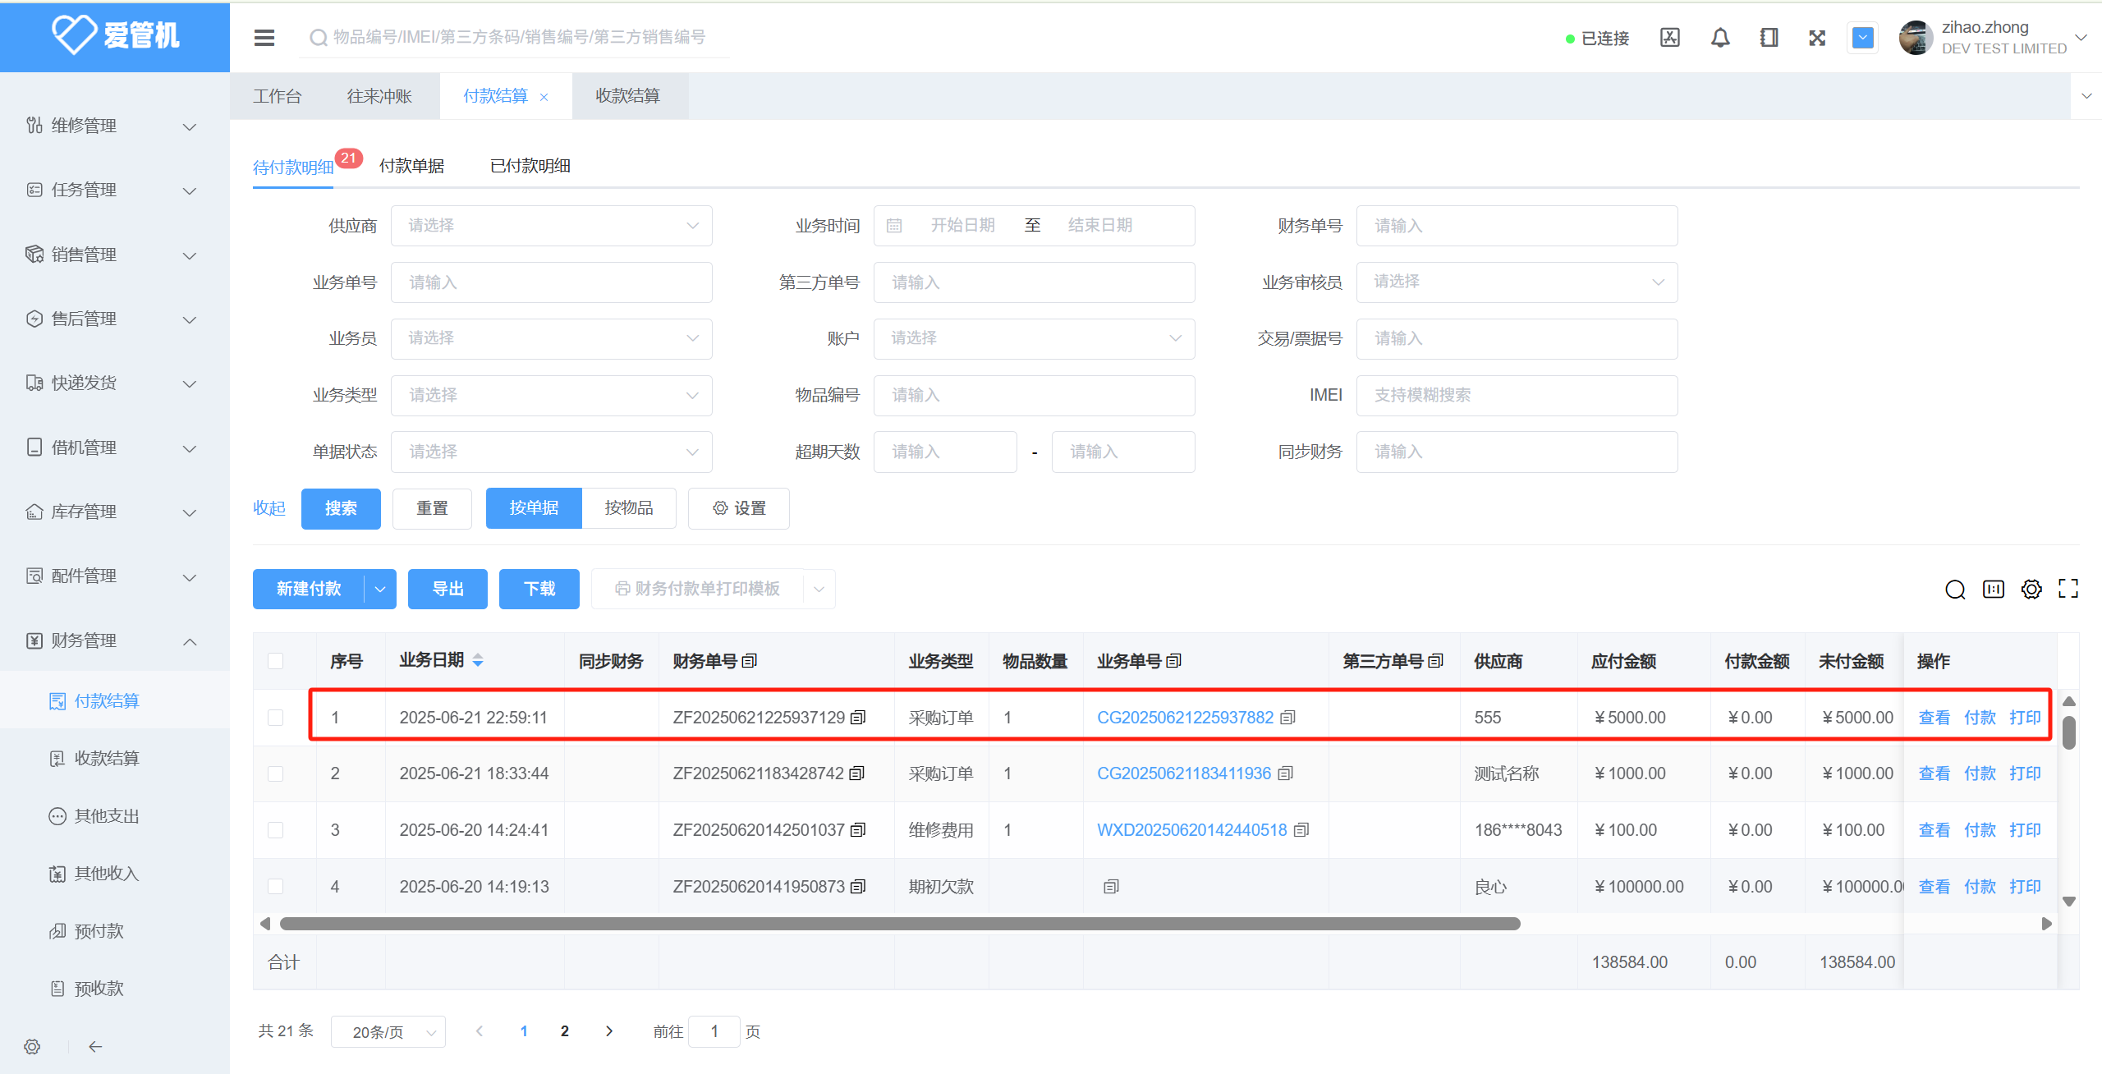Open the 业务审核员 dropdown
2102x1074 pixels.
click(1517, 282)
